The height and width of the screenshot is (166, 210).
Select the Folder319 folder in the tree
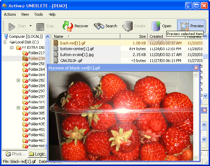[x=34, y=102]
